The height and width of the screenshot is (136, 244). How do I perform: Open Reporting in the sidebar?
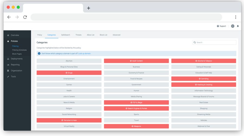15,65
